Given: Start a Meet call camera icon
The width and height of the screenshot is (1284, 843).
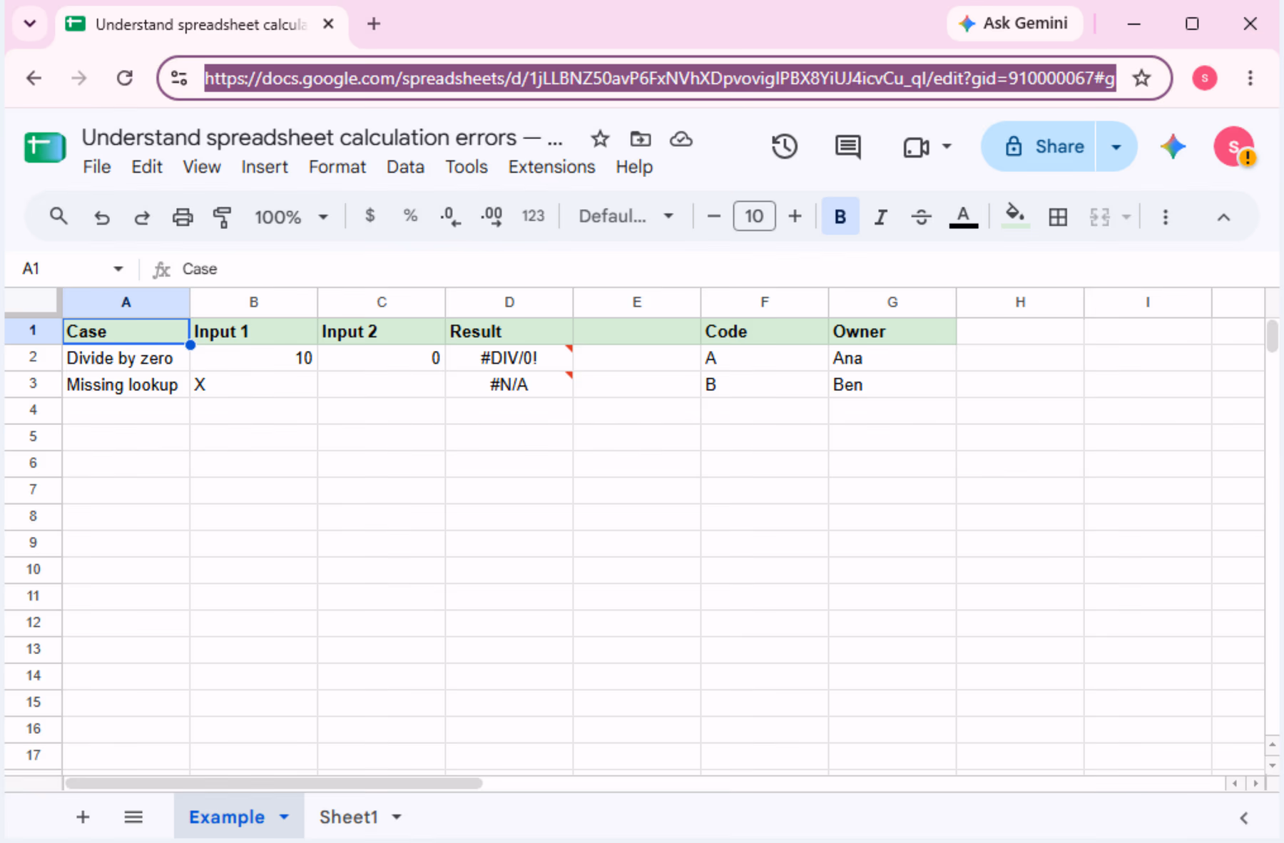Looking at the screenshot, I should 916,147.
